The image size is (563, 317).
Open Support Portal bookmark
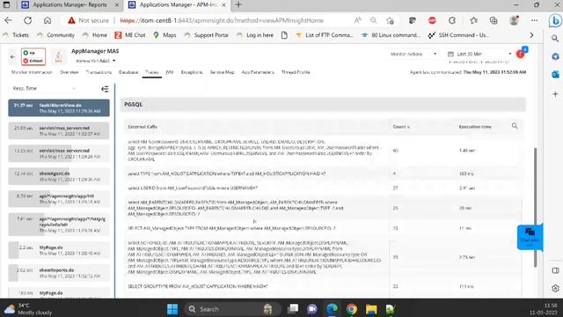206,35
